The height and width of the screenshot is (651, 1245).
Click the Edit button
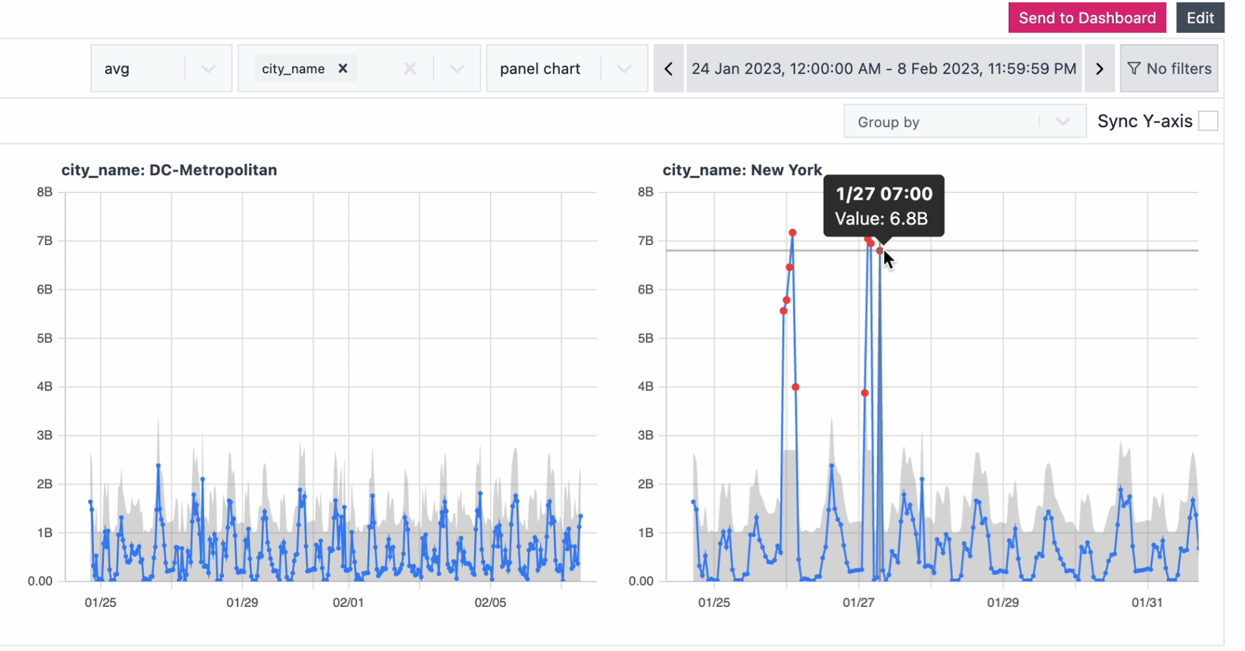pyautogui.click(x=1200, y=18)
